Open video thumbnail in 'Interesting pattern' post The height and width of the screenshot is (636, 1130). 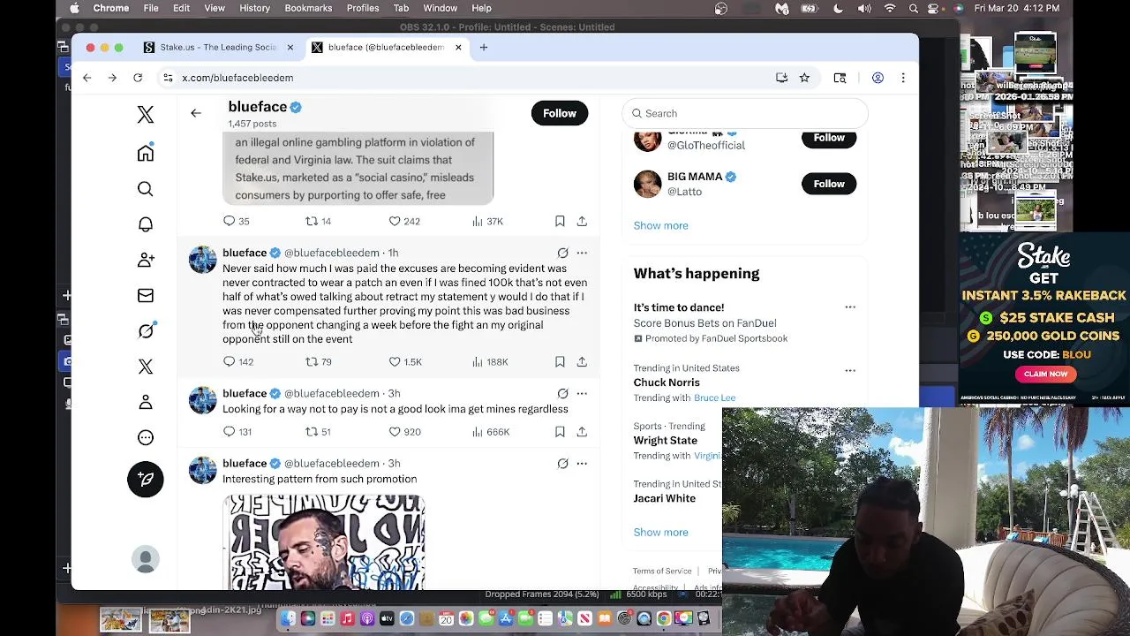click(324, 541)
